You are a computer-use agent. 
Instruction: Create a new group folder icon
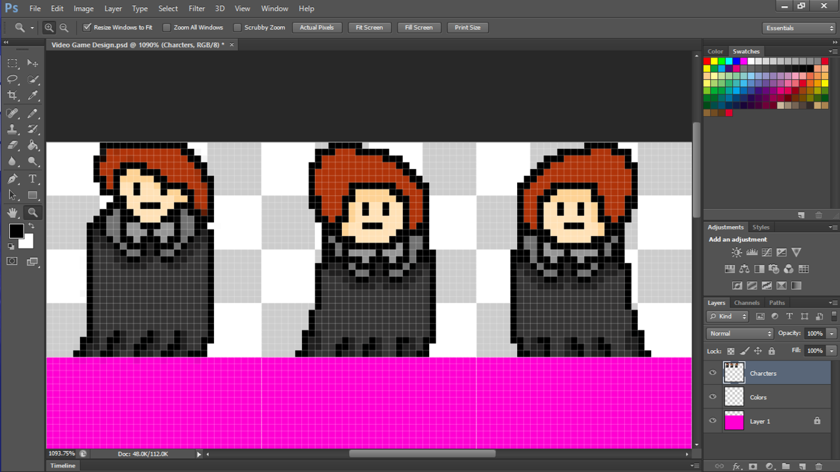pos(786,467)
